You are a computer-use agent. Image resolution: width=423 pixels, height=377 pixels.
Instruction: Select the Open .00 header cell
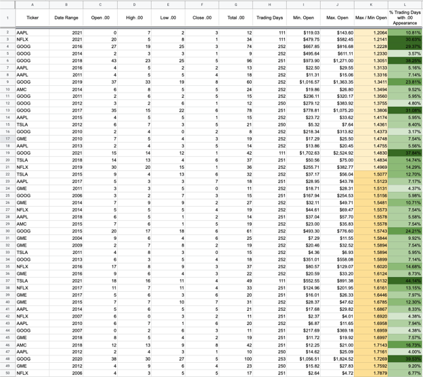100,18
